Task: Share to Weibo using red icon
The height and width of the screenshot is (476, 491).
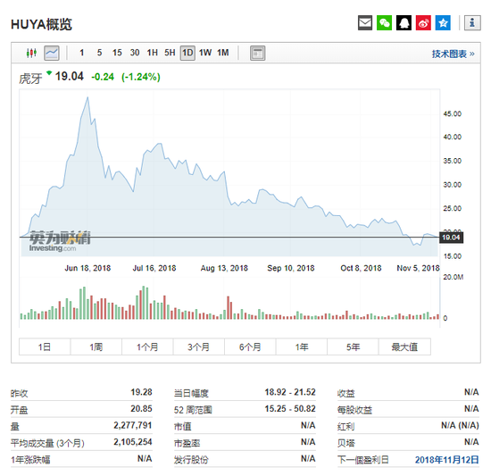Action: pyautogui.click(x=423, y=23)
